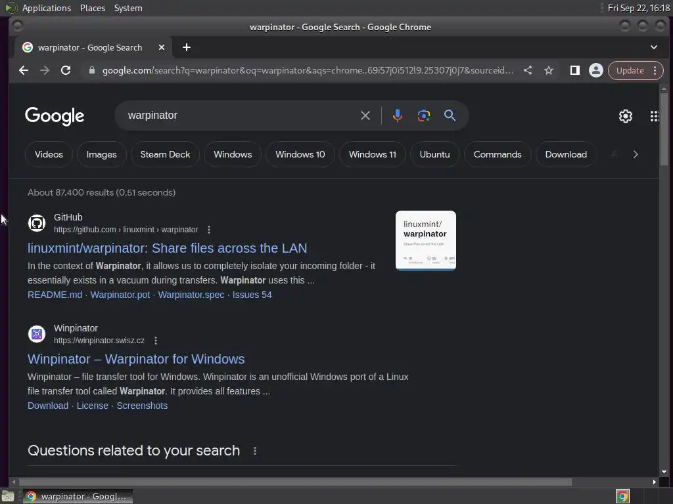Clear the search box text
Screen dimensions: 673x504
(x=365, y=115)
